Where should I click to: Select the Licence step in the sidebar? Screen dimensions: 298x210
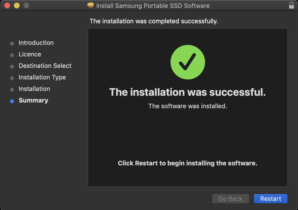30,54
